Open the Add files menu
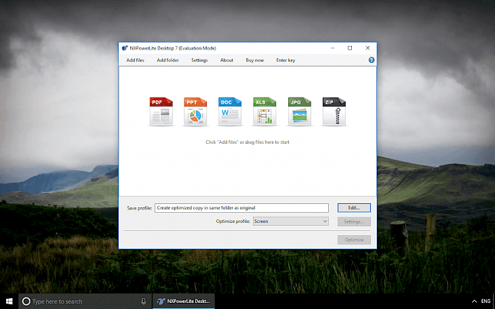 tap(135, 60)
